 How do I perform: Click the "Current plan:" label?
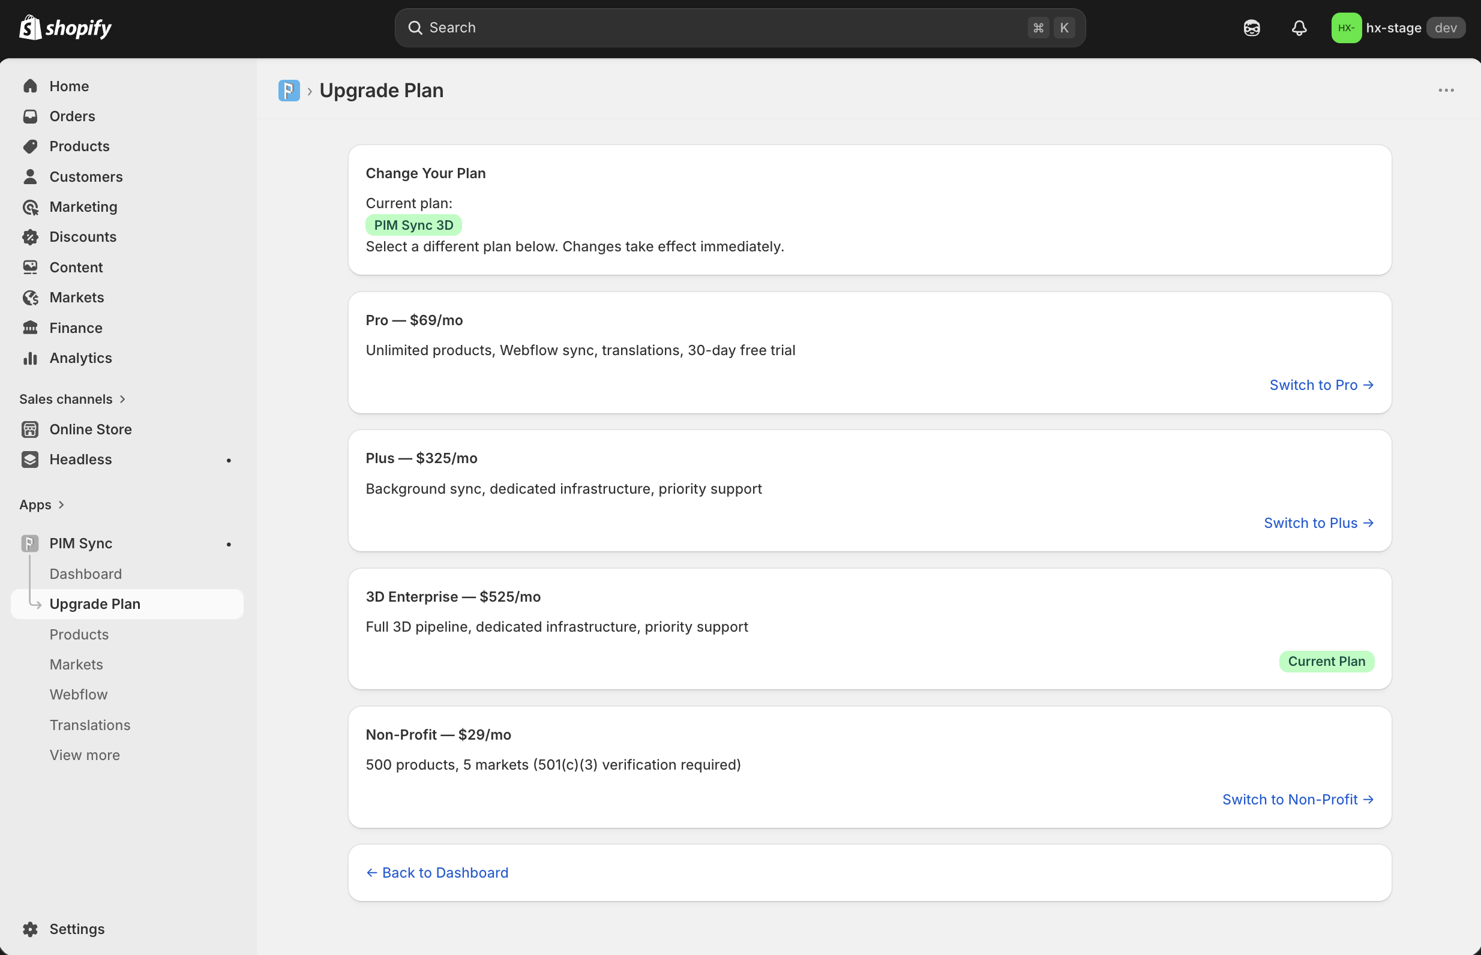(409, 203)
